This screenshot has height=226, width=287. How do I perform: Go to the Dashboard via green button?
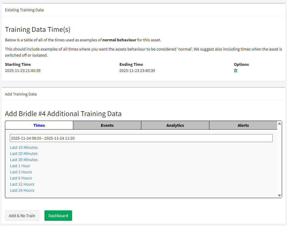coord(58,216)
